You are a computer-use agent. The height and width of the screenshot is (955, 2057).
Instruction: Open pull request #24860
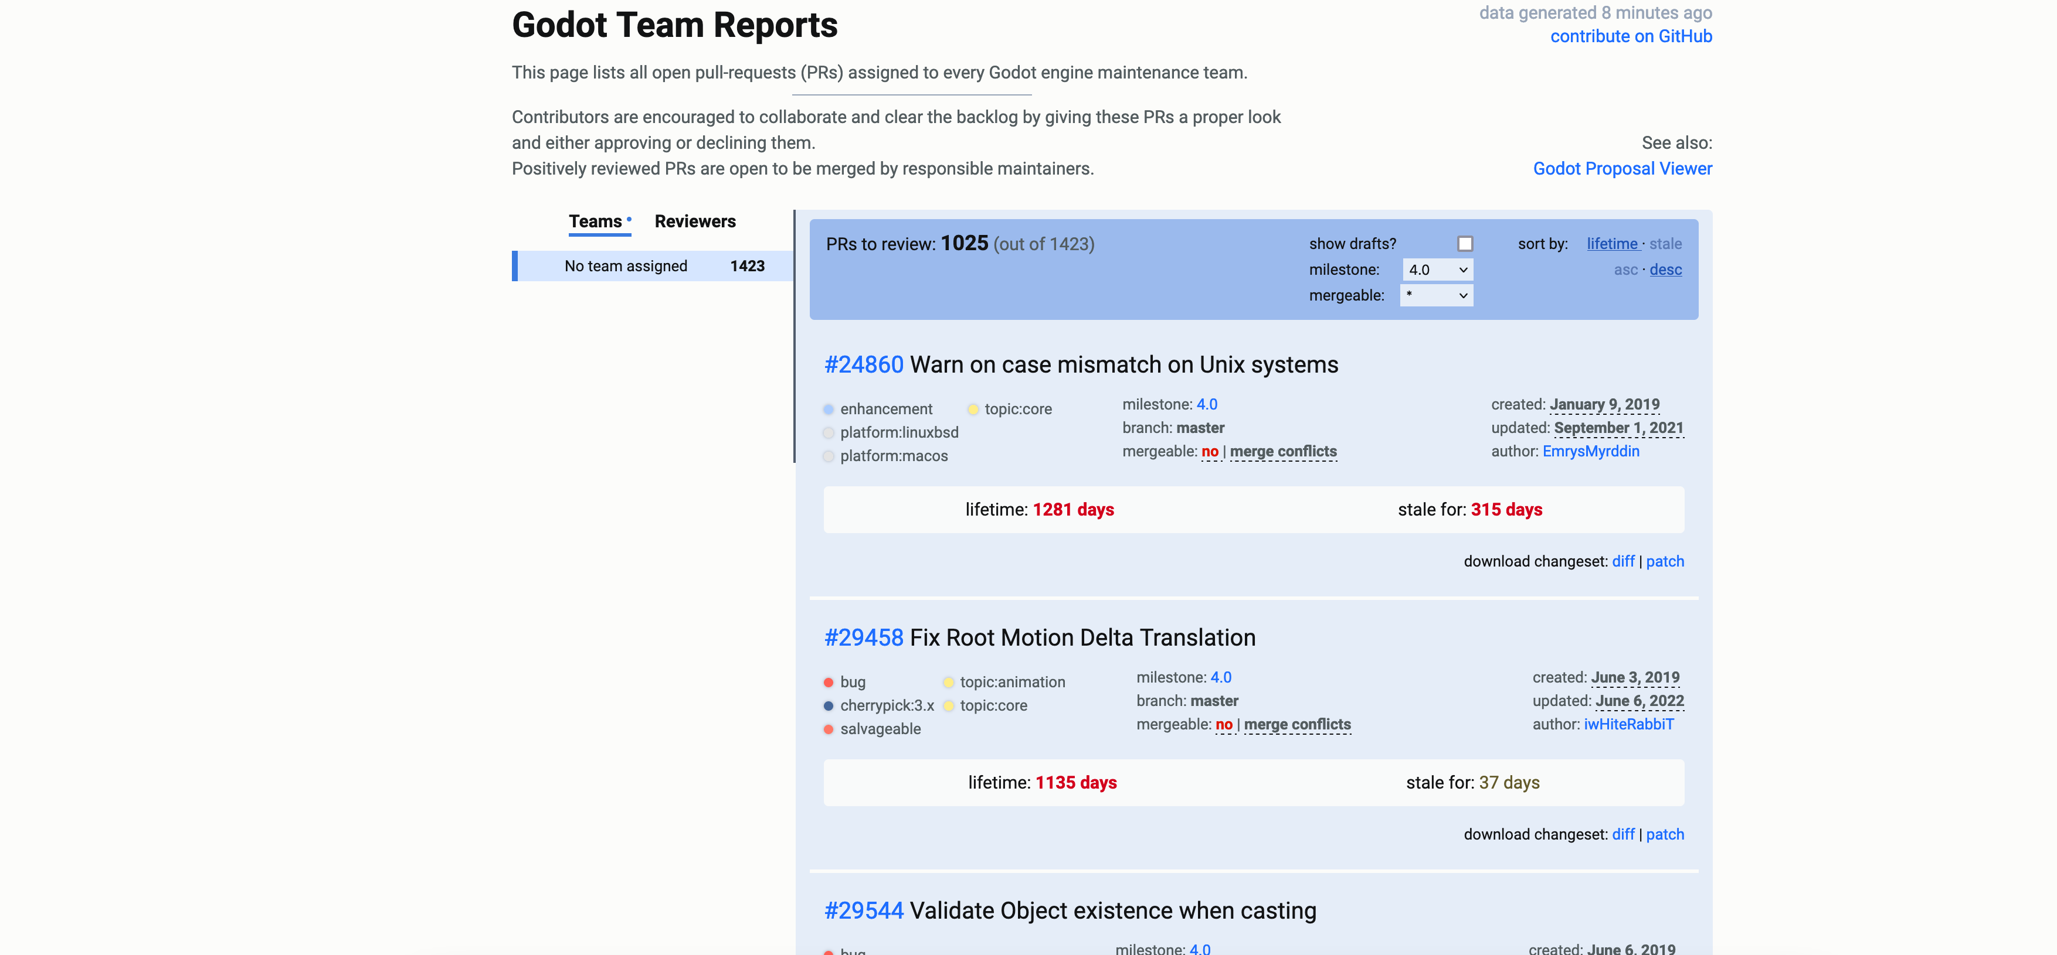pos(863,364)
